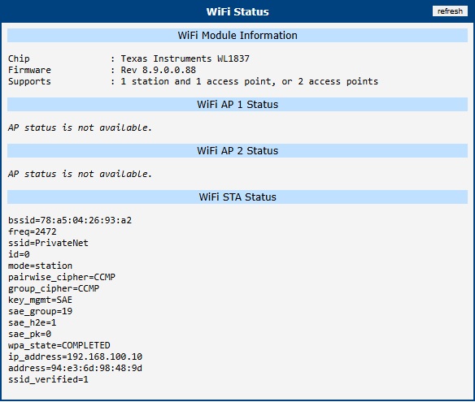The width and height of the screenshot is (475, 402).
Task: Click the WiFi AP 2 Status header
Action: click(237, 150)
